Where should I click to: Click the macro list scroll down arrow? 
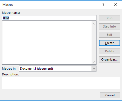(x=93, y=62)
